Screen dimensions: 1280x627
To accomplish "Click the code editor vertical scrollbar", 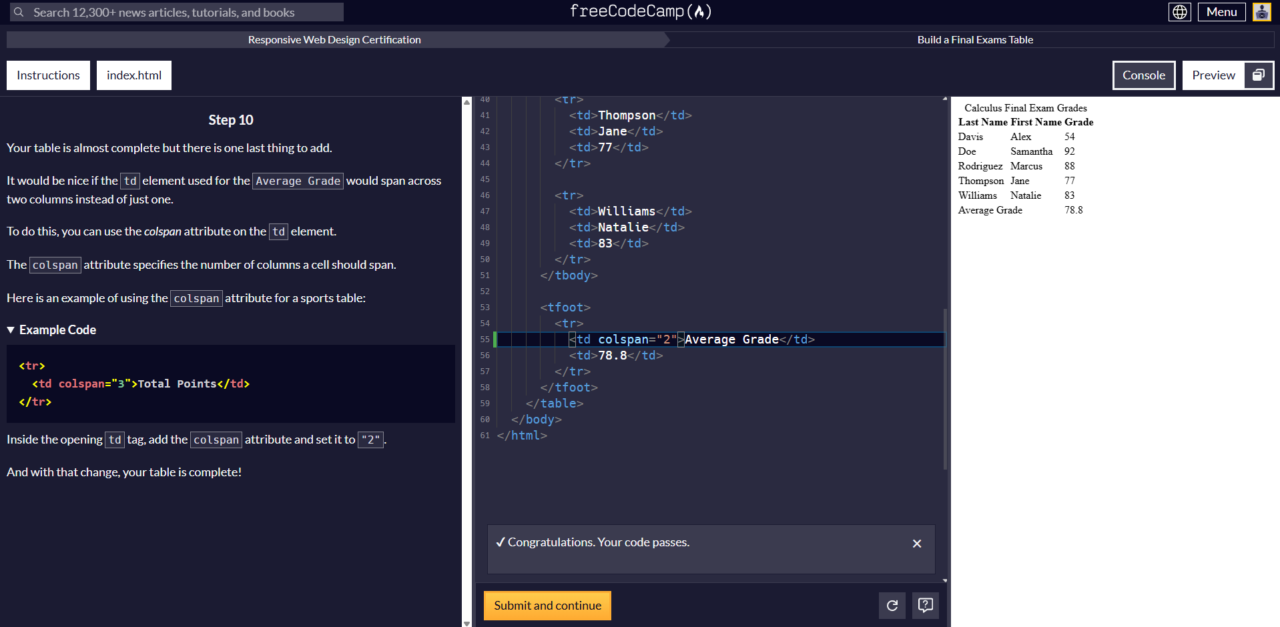I will [x=945, y=389].
